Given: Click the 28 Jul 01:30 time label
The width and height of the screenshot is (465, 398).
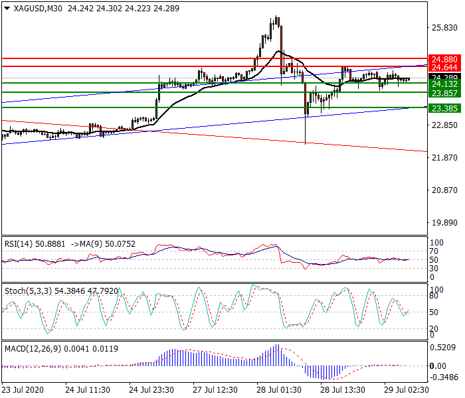Looking at the screenshot, I should click(x=279, y=390).
